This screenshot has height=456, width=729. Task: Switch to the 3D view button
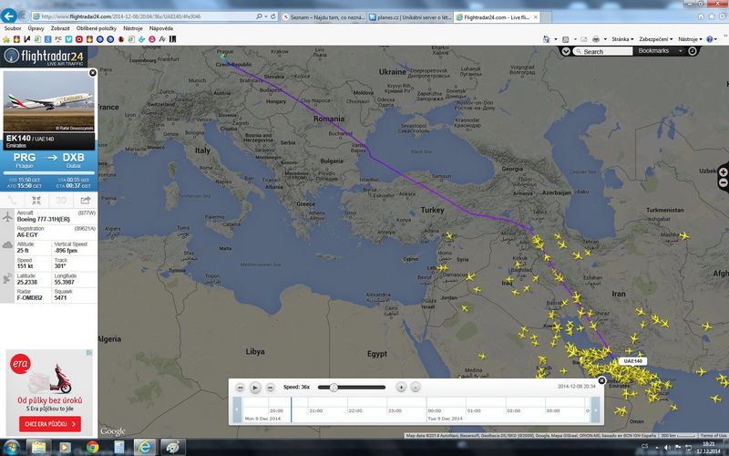coord(61,200)
